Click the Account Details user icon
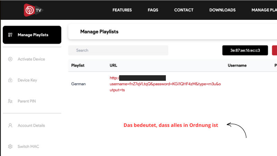The image size is (277, 156). (10, 125)
